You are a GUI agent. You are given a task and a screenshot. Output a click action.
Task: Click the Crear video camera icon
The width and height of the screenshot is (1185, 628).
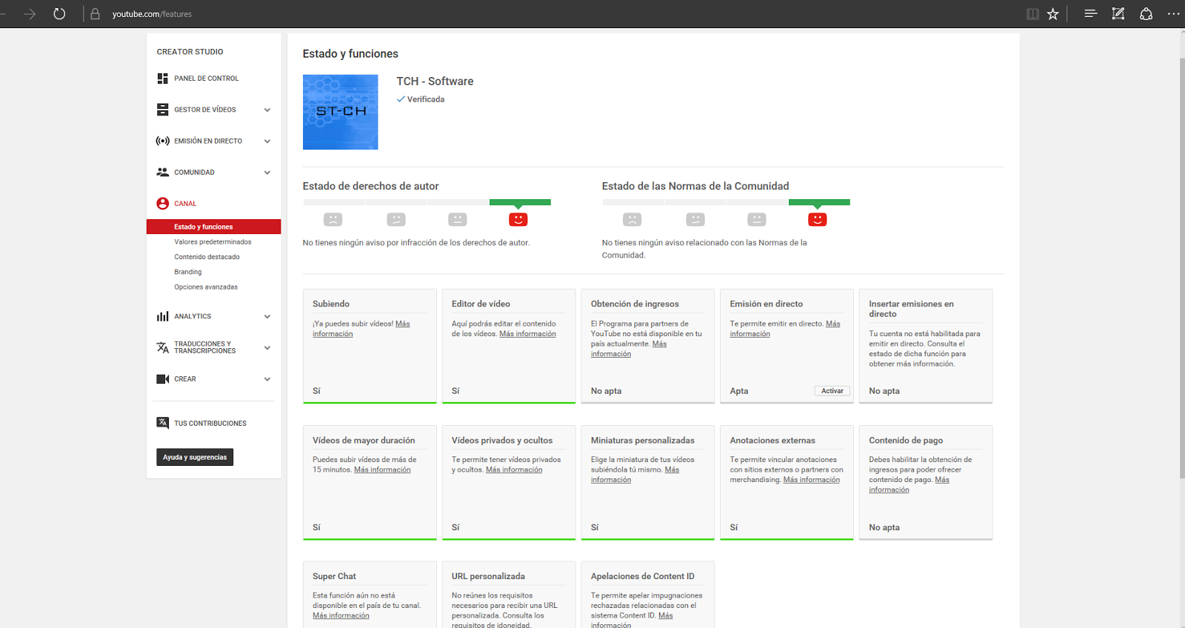pyautogui.click(x=162, y=379)
